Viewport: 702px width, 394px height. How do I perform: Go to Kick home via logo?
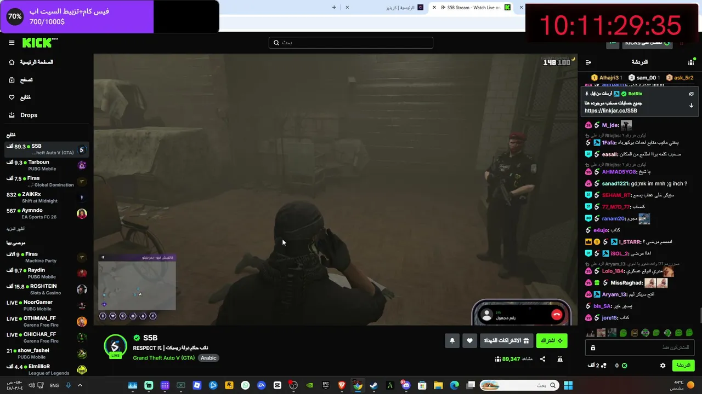39,43
